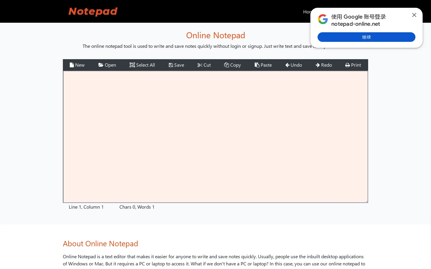Click the 'Chars 0, Words 1' status text
Viewport: 431px width, 269px height.
(x=137, y=207)
